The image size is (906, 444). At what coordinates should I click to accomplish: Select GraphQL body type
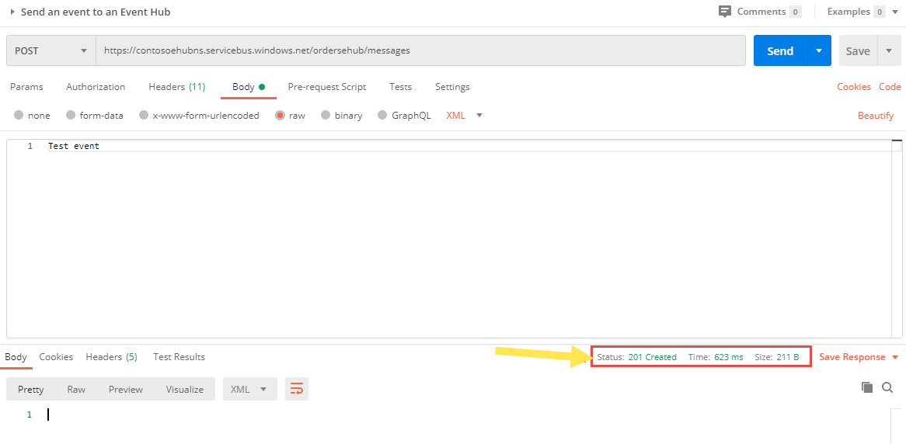click(382, 115)
